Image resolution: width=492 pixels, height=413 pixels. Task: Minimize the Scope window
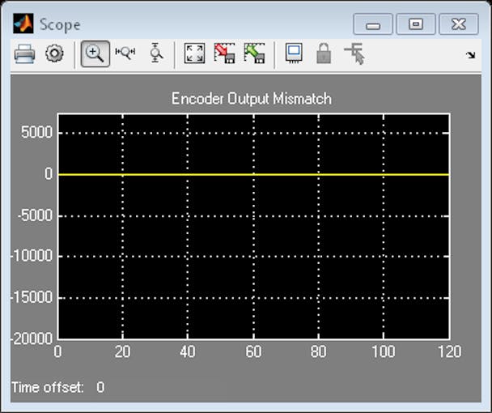[x=373, y=23]
